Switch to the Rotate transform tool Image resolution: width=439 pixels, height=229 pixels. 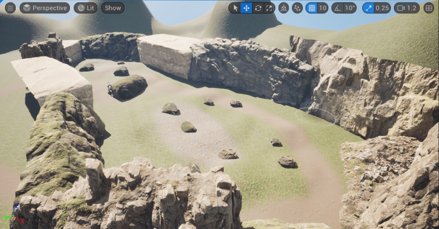[x=258, y=8]
